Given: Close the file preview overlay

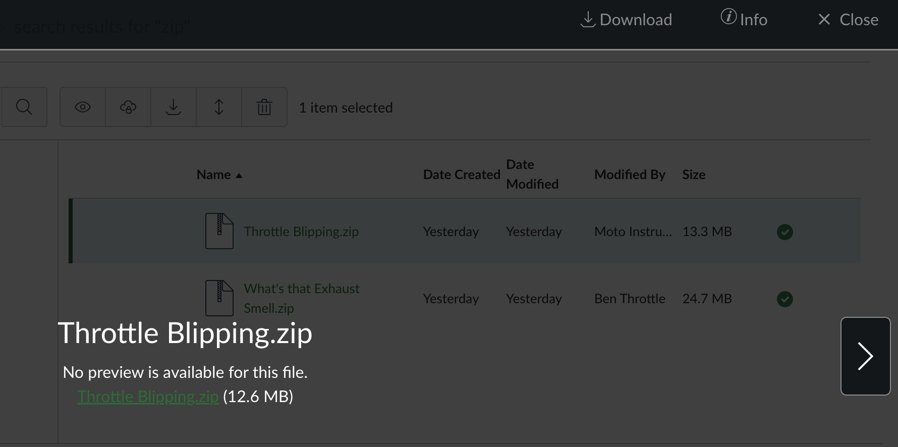Looking at the screenshot, I should coord(848,20).
